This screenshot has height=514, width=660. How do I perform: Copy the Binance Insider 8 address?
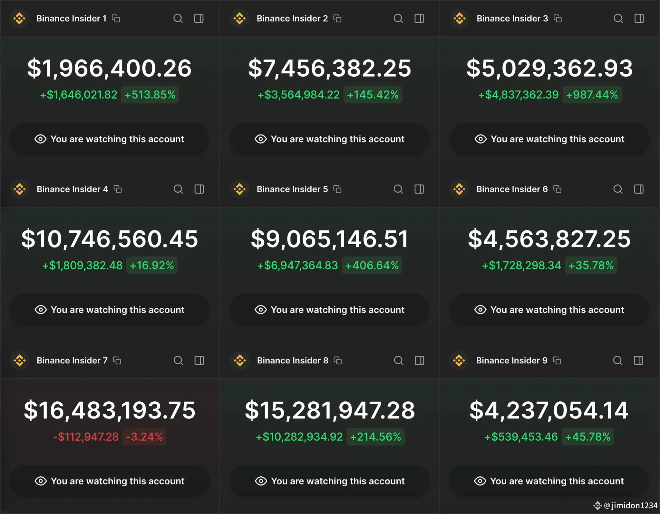click(x=338, y=360)
